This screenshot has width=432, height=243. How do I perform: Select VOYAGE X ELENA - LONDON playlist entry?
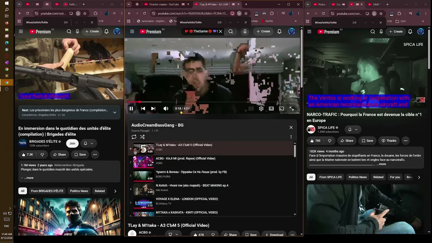click(x=211, y=202)
